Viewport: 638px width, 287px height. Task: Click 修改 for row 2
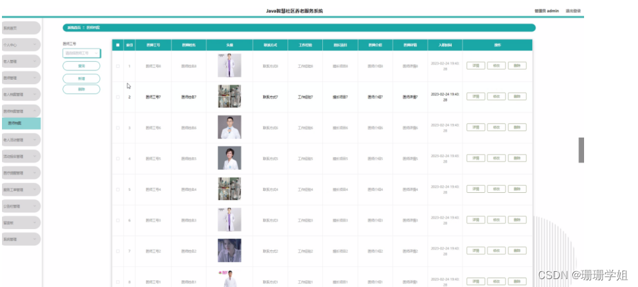point(497,97)
